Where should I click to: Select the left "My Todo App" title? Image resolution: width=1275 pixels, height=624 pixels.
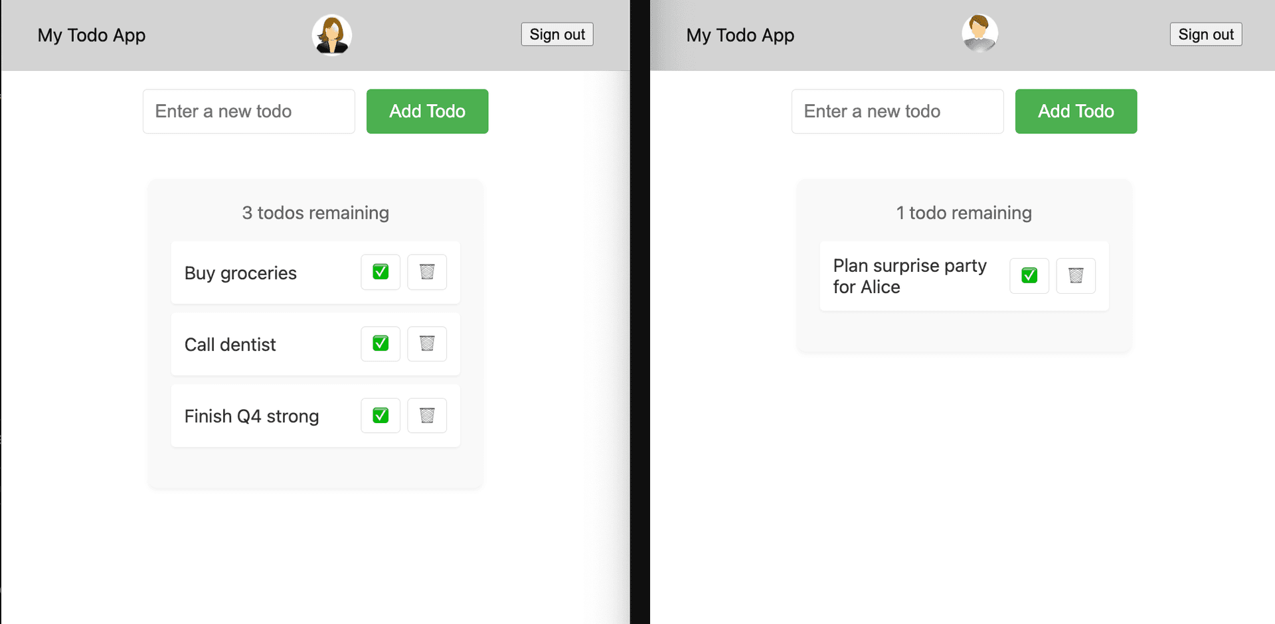(x=91, y=35)
